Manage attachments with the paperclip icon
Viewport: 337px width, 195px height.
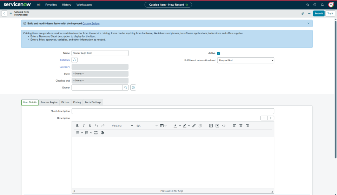pos(303,14)
